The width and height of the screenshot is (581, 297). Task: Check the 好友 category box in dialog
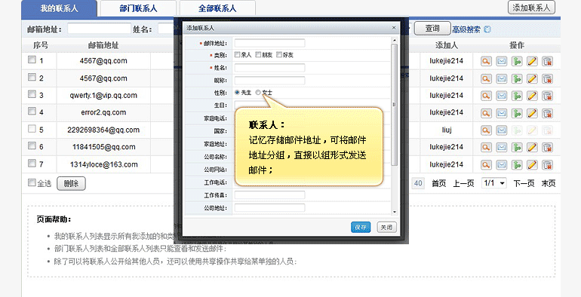click(x=279, y=54)
